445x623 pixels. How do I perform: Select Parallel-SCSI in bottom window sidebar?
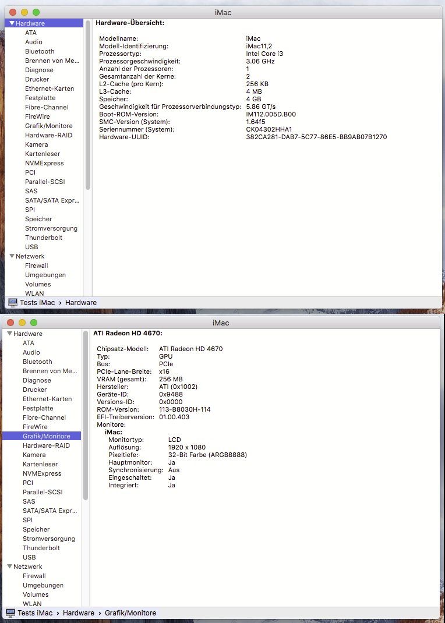(x=43, y=492)
